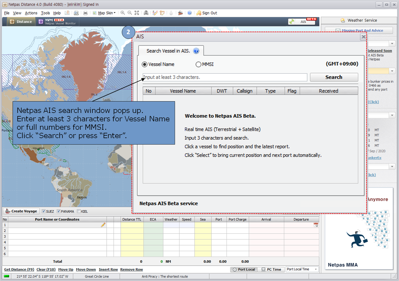Click row 1 Port Name or Coordinates cell
Screen dimensions: 399x281
[57, 225]
